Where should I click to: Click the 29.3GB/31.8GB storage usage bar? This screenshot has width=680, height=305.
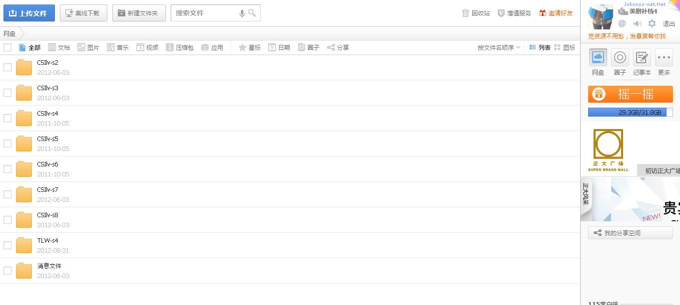(x=630, y=112)
